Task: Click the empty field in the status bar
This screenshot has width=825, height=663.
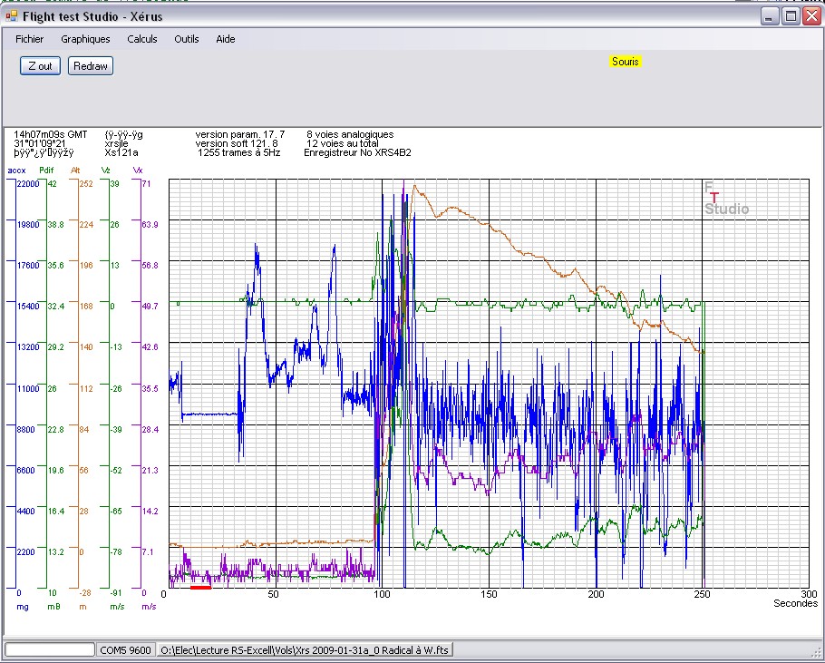Action: [x=50, y=649]
